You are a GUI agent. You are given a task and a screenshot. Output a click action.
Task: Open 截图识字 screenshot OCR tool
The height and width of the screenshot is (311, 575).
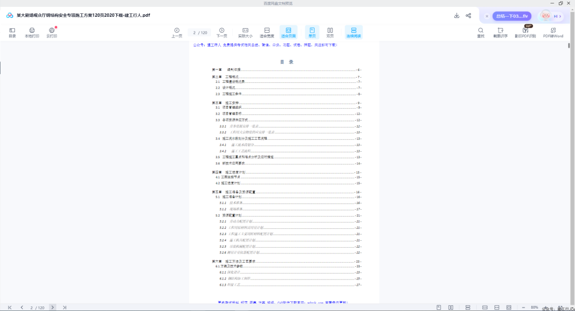point(500,32)
